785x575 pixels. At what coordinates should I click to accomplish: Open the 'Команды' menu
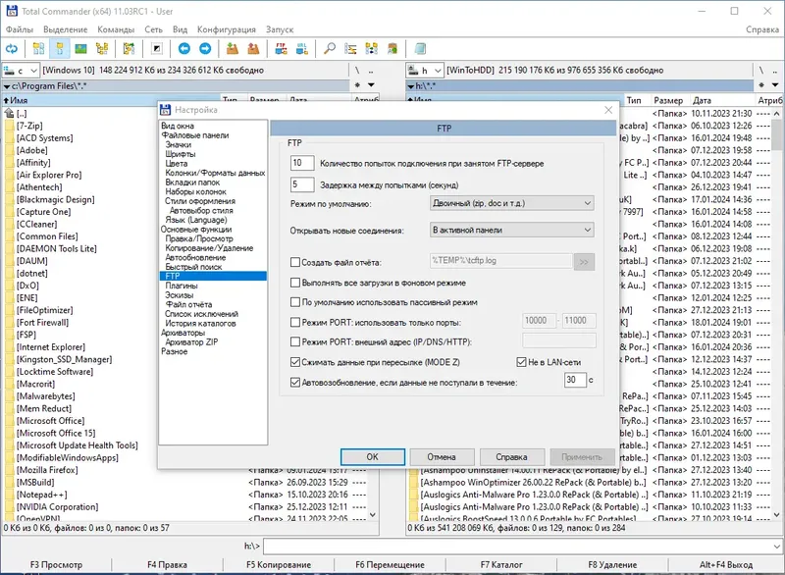pos(116,29)
